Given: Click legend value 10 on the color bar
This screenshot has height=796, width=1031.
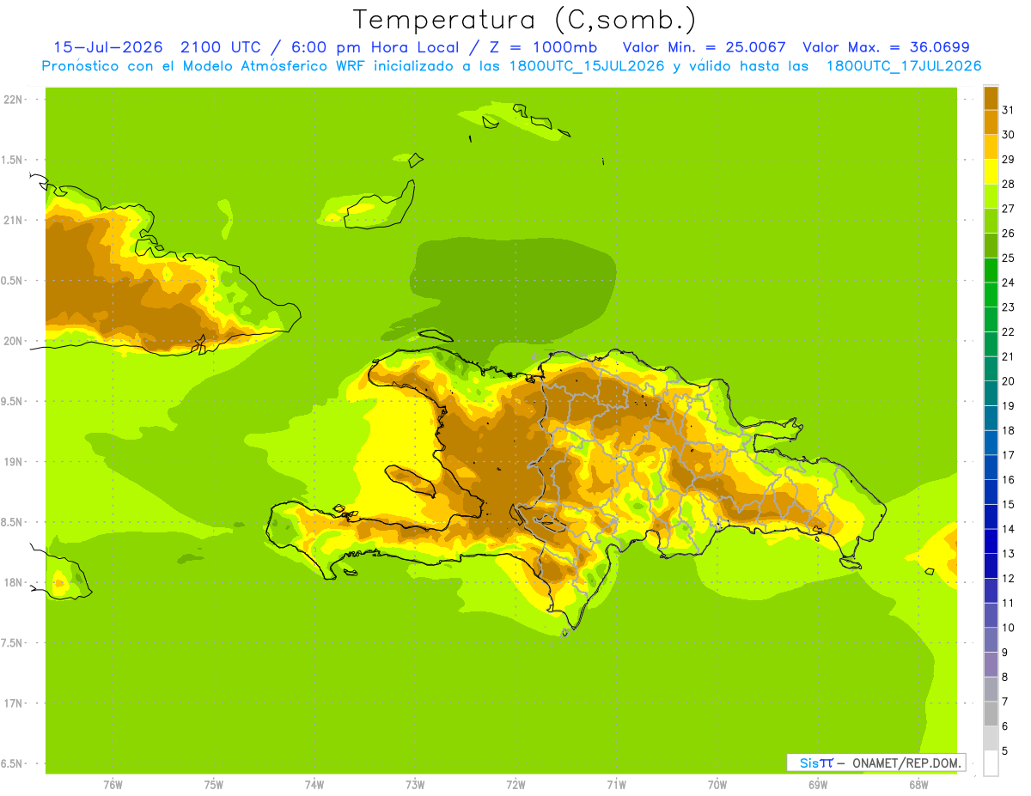Looking at the screenshot, I should pyautogui.click(x=1008, y=628).
